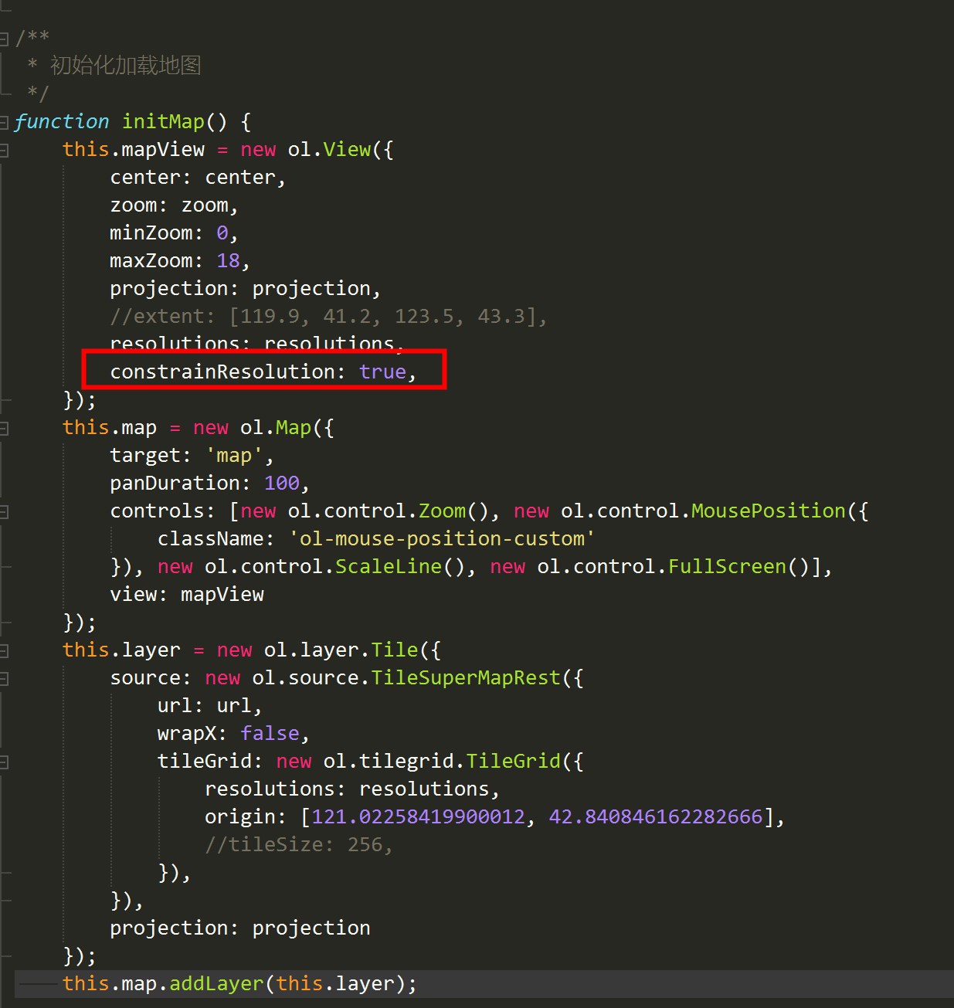954x1008 pixels.
Task: Place cursor on 'center: center,' line
Action: 198,177
